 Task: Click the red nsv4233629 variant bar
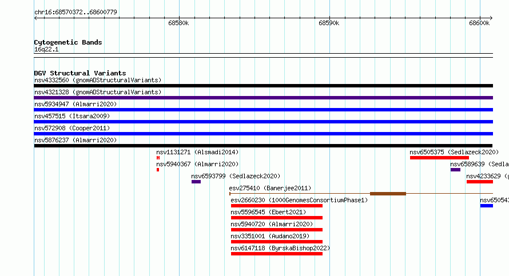tap(480, 182)
